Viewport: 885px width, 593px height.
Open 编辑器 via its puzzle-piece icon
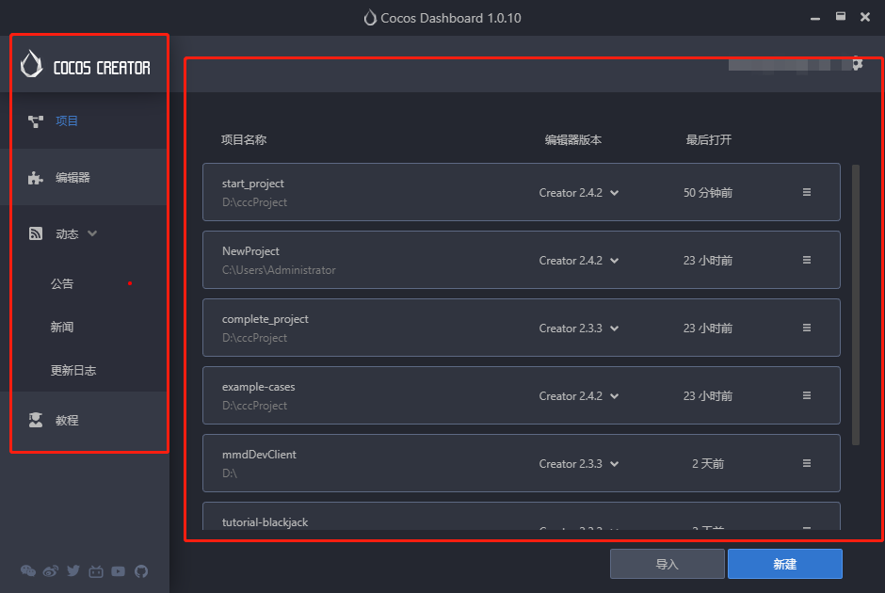pos(36,178)
